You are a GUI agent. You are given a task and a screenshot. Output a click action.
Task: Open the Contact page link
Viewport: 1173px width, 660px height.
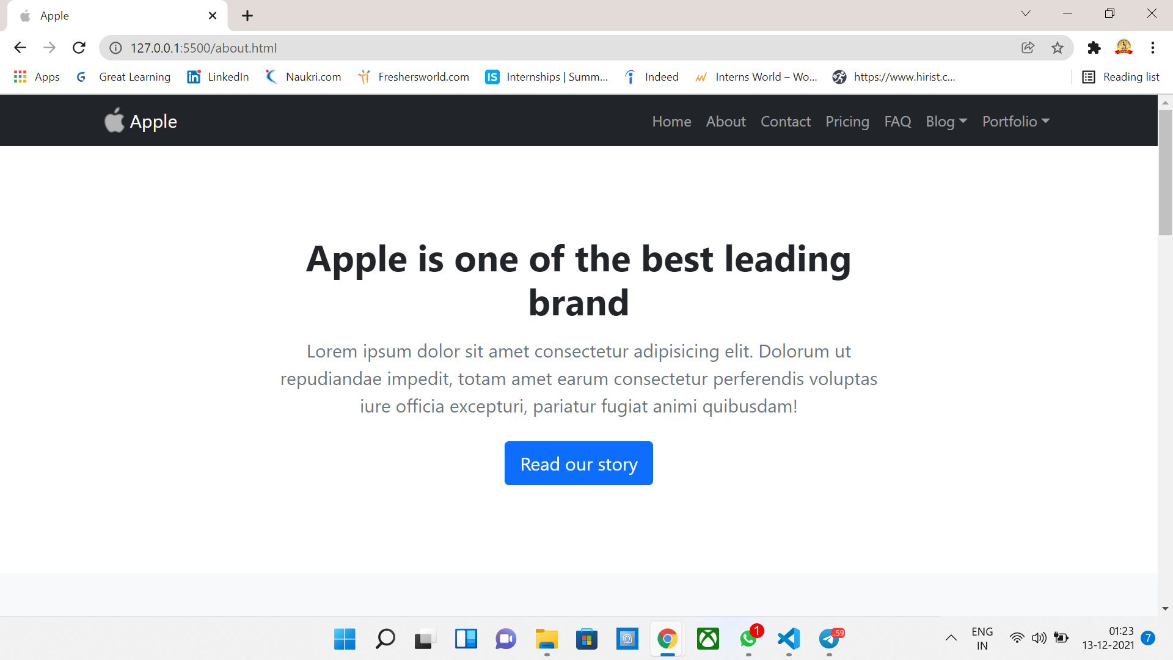click(785, 121)
